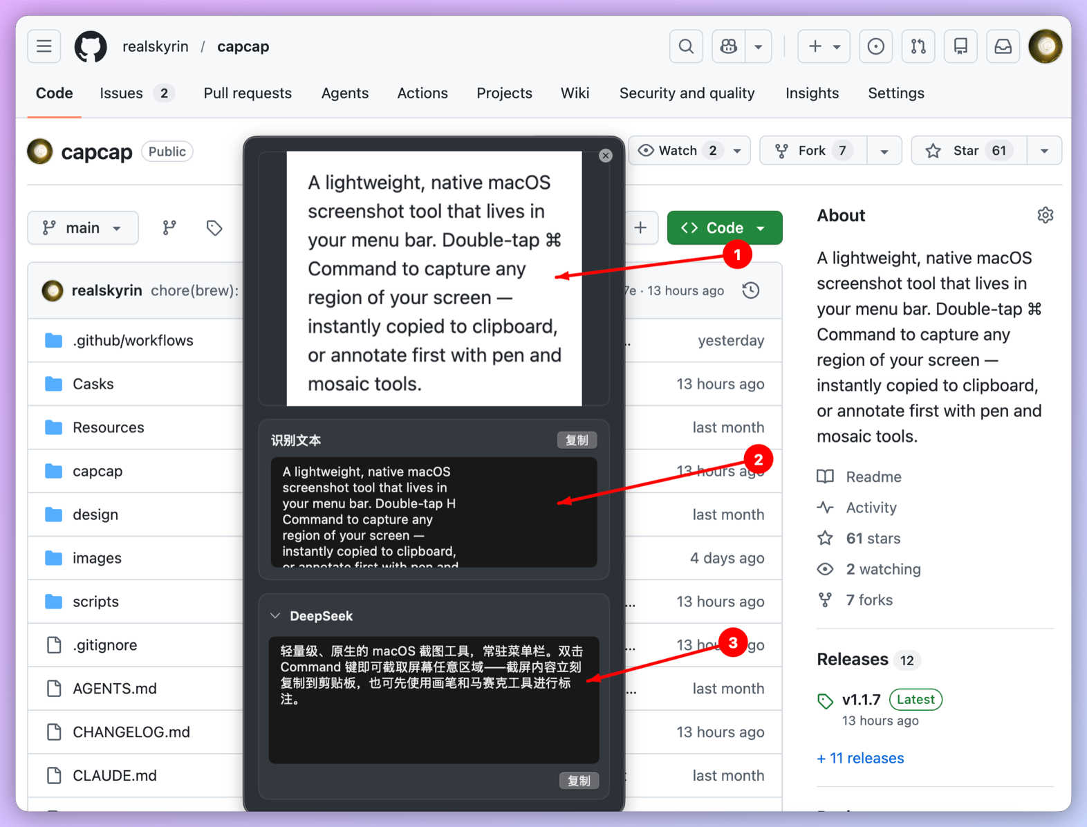Open the Resources folder
Screen dimensions: 1087x827
click(109, 427)
